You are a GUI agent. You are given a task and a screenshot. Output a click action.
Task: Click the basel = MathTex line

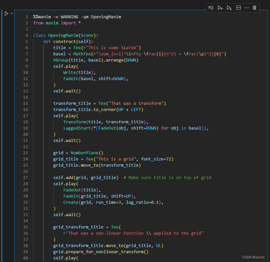(x=140, y=54)
